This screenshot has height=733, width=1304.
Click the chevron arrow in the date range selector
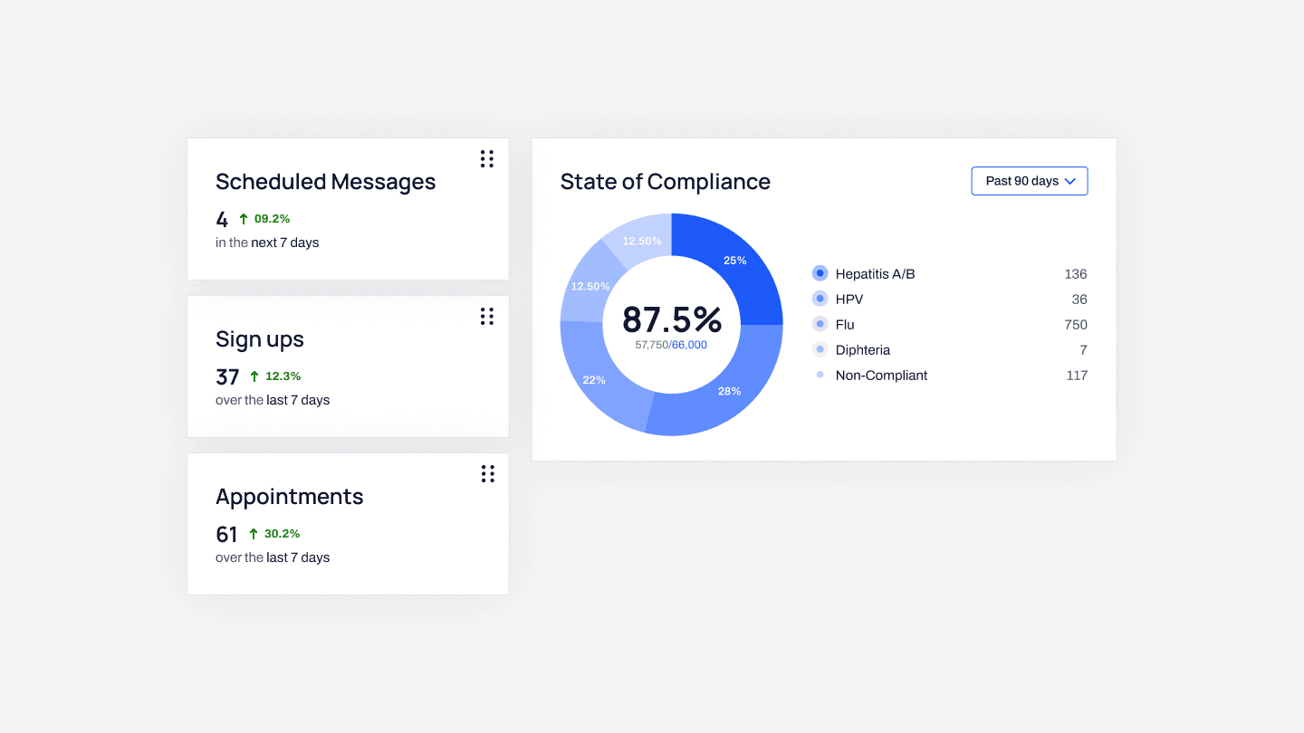pos(1069,181)
